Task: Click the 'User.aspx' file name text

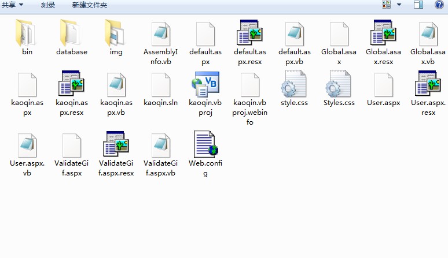Action: click(x=384, y=103)
